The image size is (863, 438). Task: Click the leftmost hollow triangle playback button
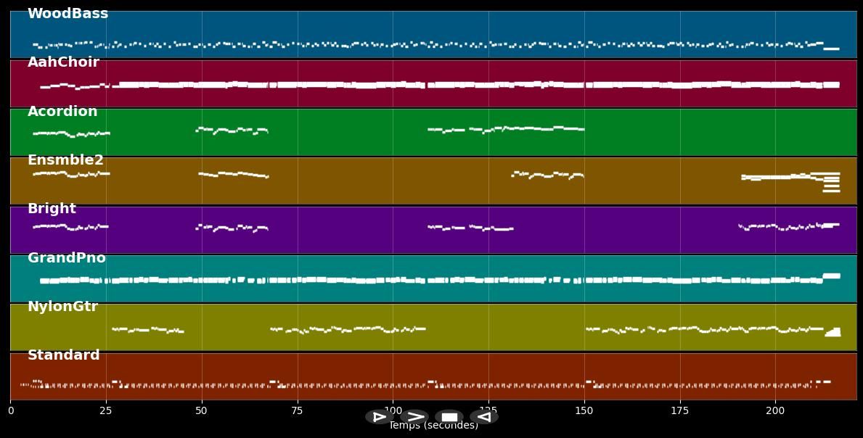pos(379,417)
